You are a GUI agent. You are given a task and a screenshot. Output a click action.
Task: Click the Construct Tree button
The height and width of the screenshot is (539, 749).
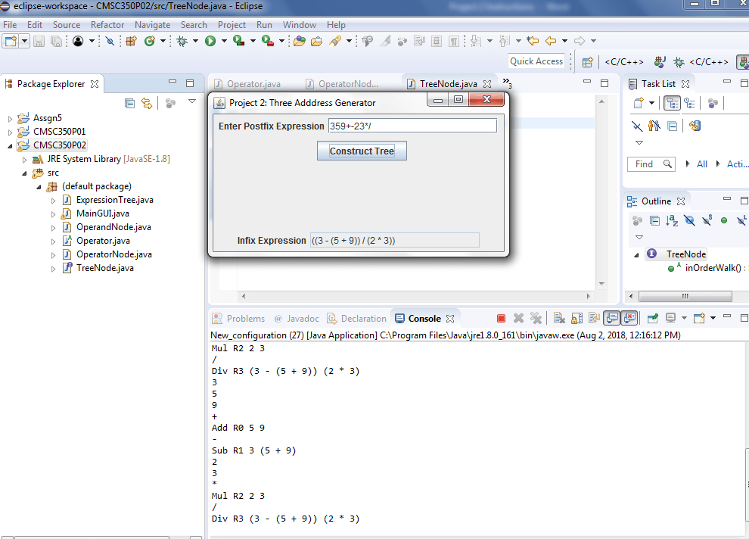tap(362, 151)
